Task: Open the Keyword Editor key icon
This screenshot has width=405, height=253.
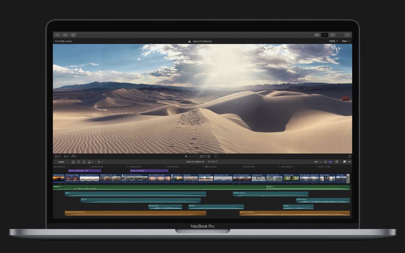Action: 65,34
